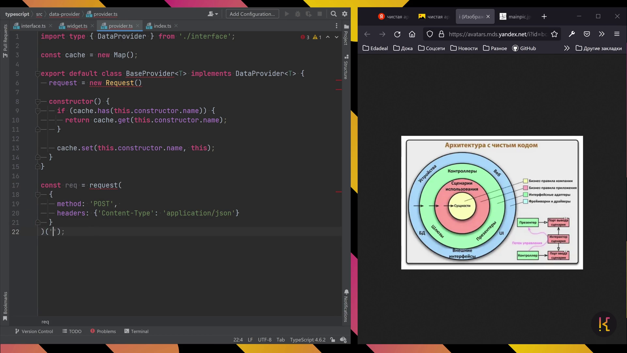Click the browser Forward arrow
This screenshot has width=627, height=353.
point(382,34)
